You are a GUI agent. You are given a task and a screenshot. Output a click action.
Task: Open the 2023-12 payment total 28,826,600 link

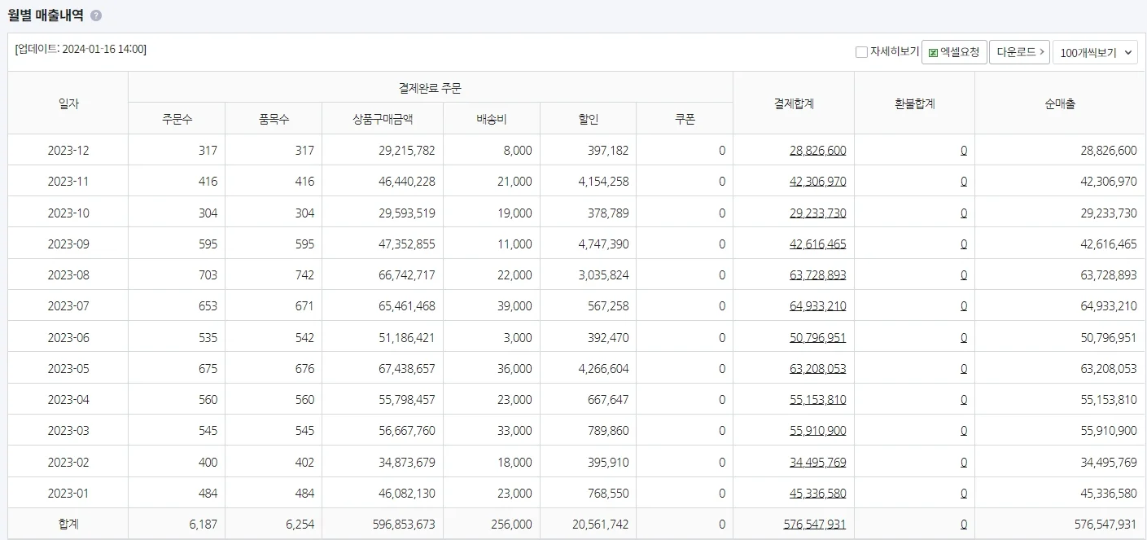click(816, 151)
